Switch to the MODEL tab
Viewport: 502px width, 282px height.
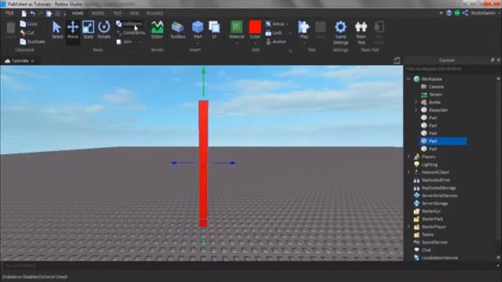point(98,13)
